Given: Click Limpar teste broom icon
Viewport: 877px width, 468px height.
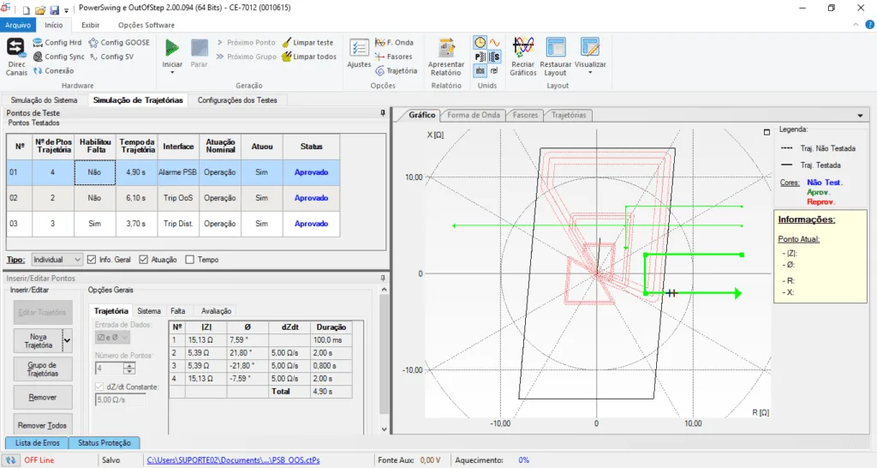Looking at the screenshot, I should tap(286, 42).
